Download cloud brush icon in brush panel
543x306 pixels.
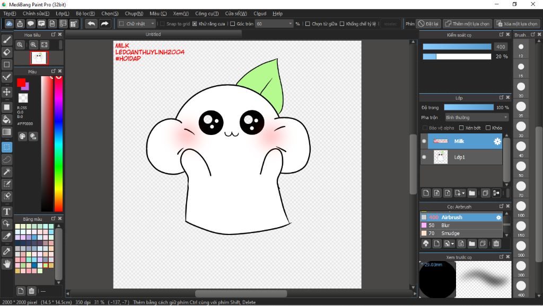point(426,244)
